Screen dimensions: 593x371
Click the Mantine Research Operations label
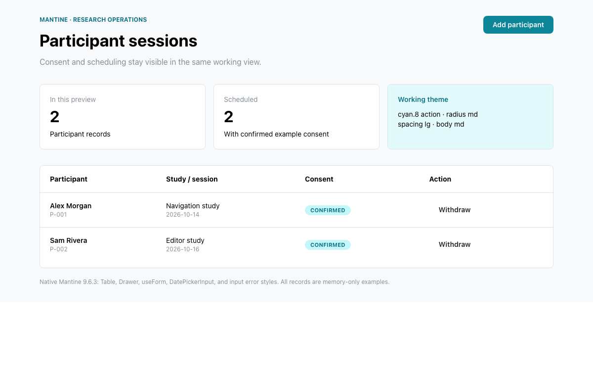coord(93,20)
